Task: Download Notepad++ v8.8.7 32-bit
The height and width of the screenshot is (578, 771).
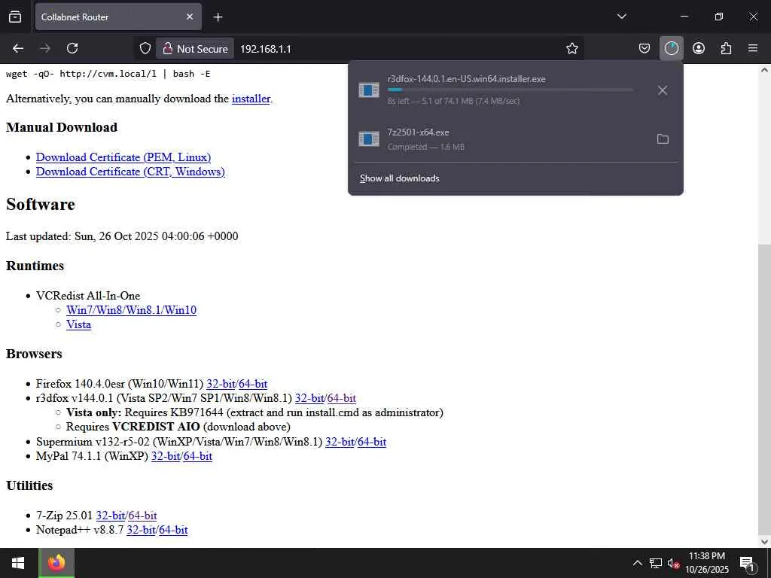Action: point(141,530)
